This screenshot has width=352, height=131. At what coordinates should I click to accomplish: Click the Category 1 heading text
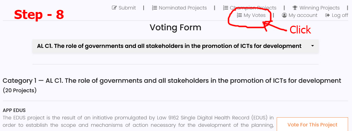(x=172, y=81)
